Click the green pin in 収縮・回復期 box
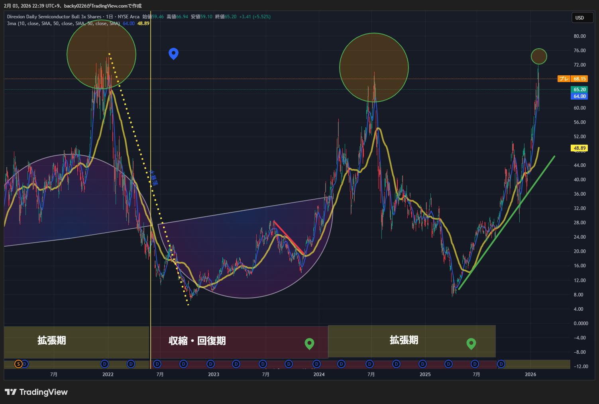 click(309, 343)
